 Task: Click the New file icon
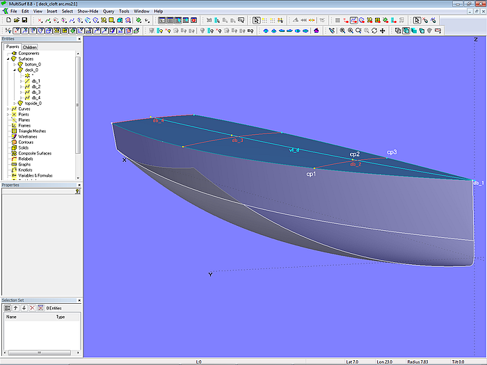7,20
